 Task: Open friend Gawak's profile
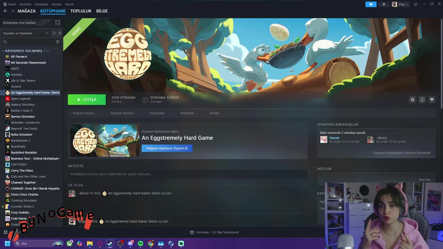pos(334,138)
